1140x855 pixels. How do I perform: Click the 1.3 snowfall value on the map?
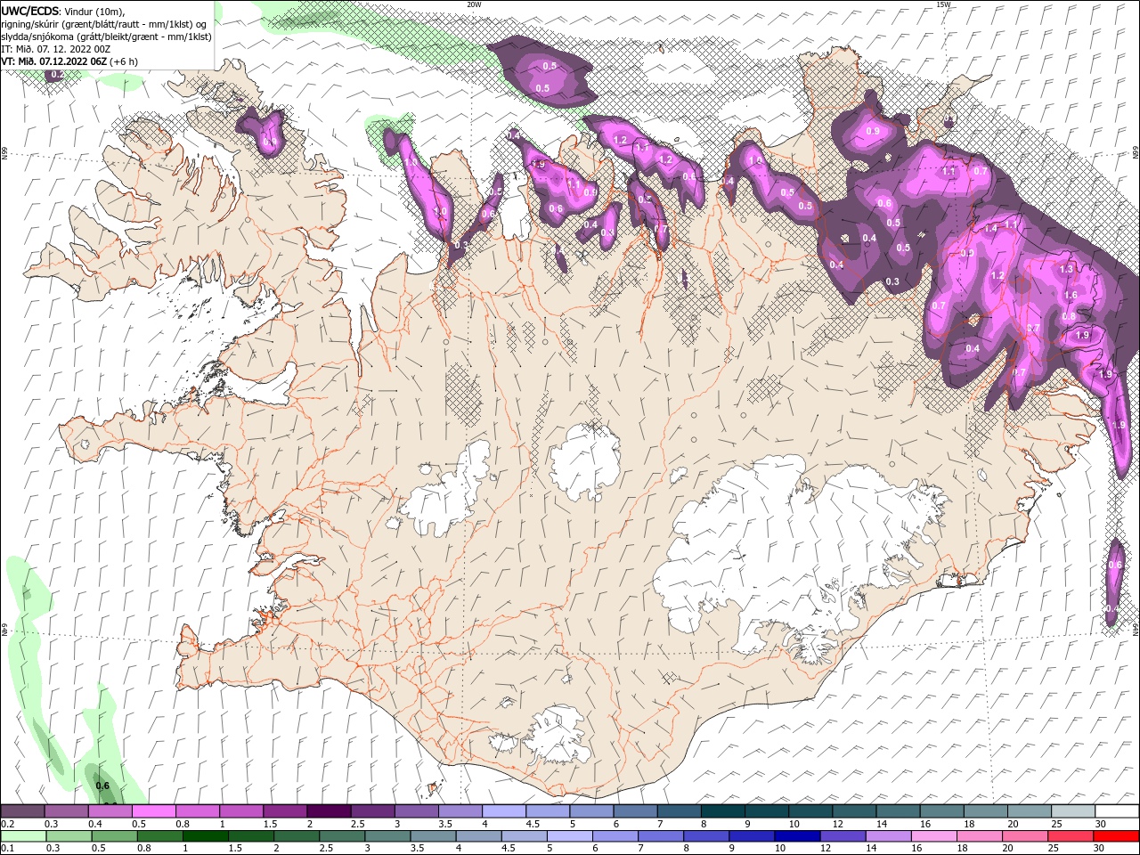coord(1065,269)
